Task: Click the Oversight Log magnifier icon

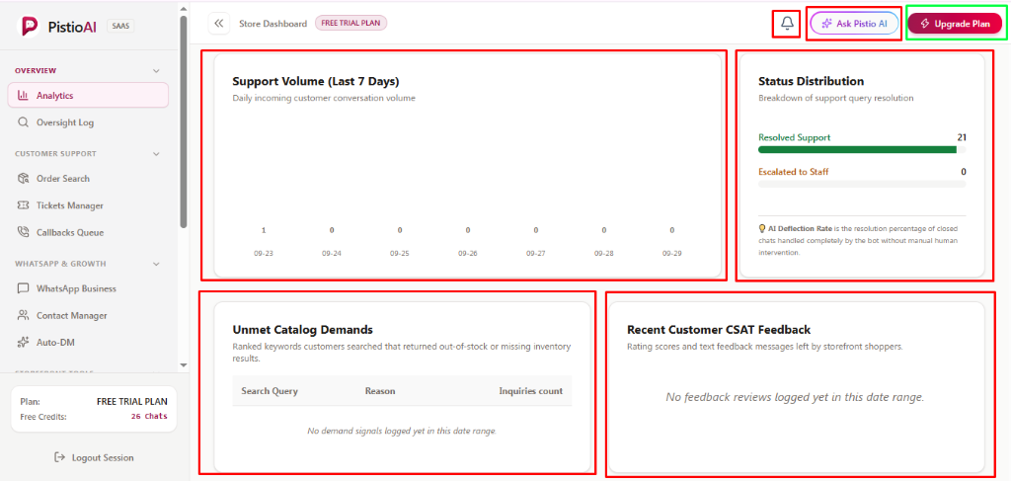Action: (x=24, y=122)
